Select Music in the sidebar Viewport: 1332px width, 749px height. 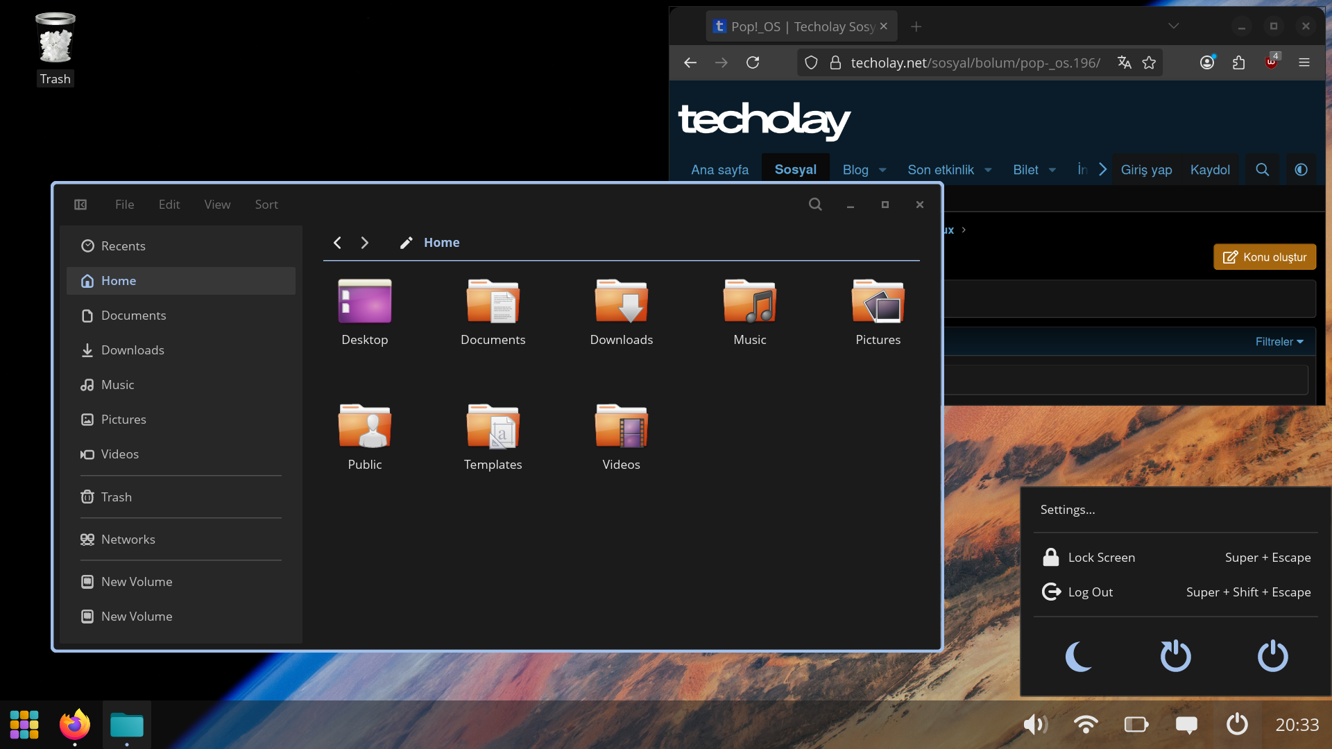coord(181,385)
